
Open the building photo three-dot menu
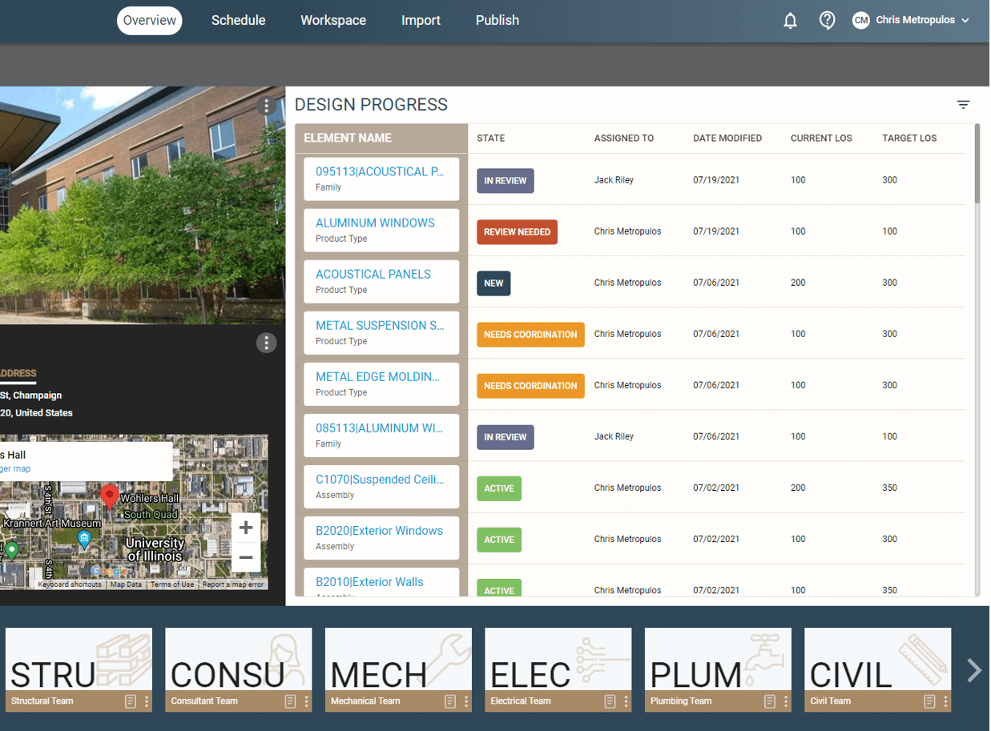click(x=266, y=106)
